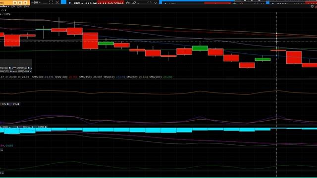Toggle the SMA(100) legend checkbox
This screenshot has width=317, height=178.
(x=10, y=68)
